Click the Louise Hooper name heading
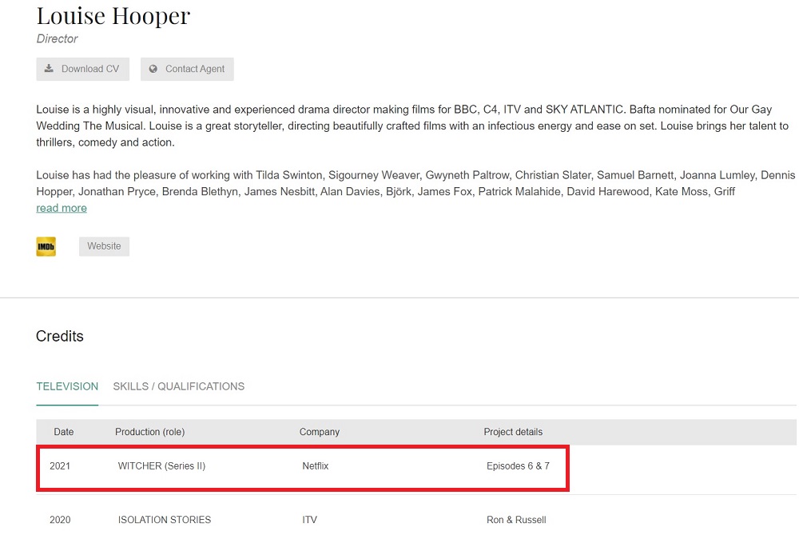Viewport: 799px width, 539px height. tap(113, 16)
